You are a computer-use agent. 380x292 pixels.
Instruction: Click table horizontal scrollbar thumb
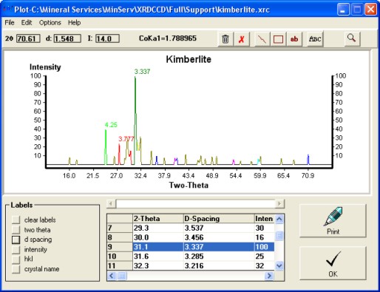122,276
